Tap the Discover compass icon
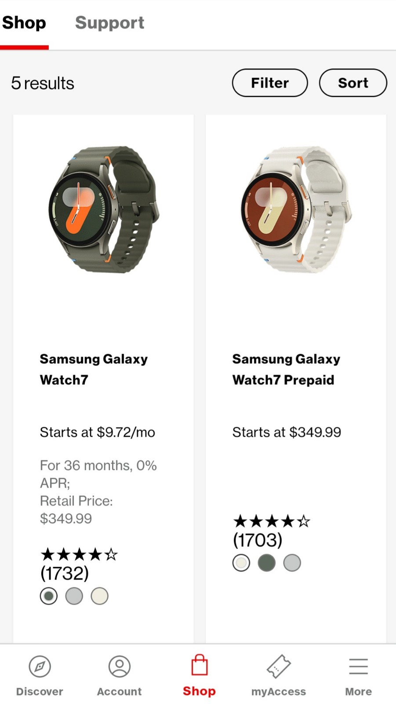 (40, 667)
